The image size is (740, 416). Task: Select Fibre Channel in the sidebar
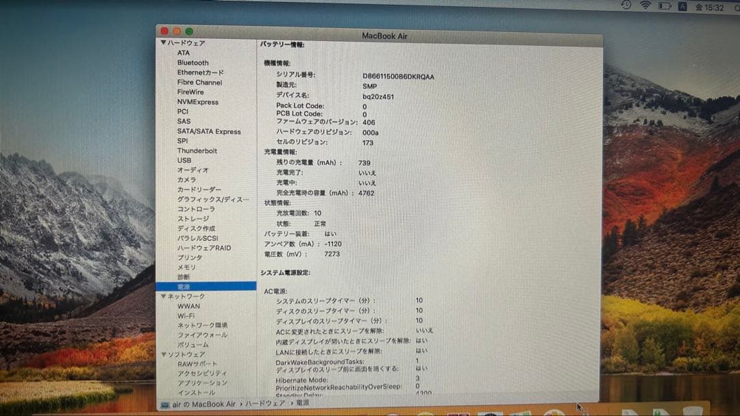199,82
